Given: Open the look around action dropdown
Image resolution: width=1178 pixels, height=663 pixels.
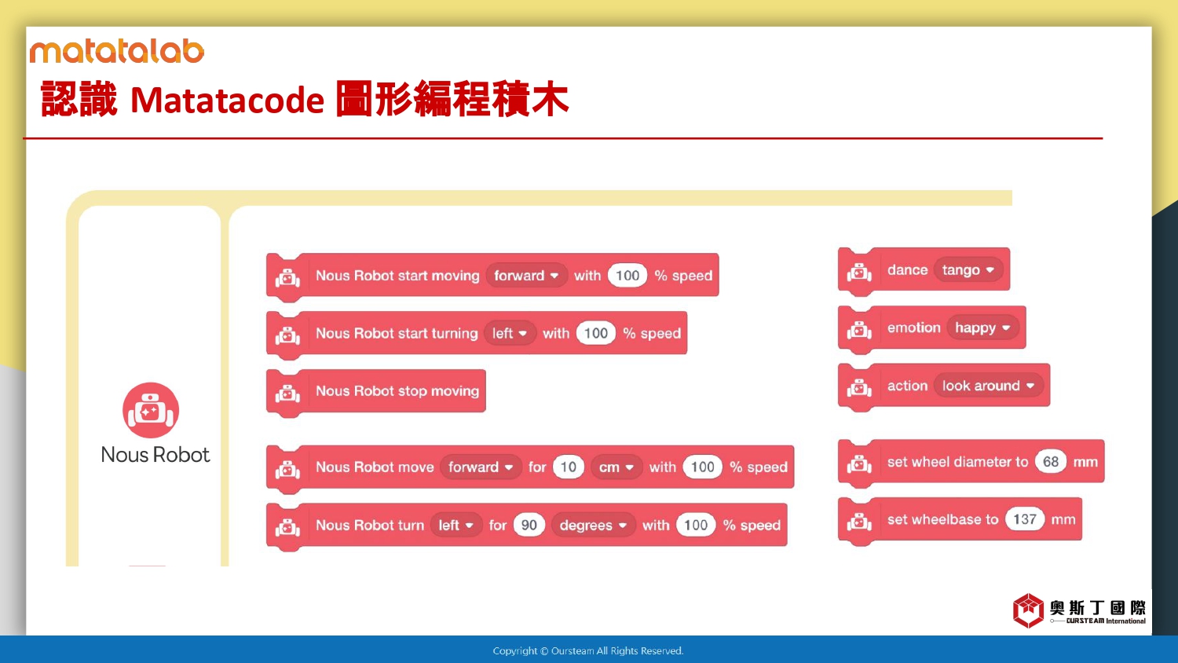Looking at the screenshot, I should pos(988,386).
